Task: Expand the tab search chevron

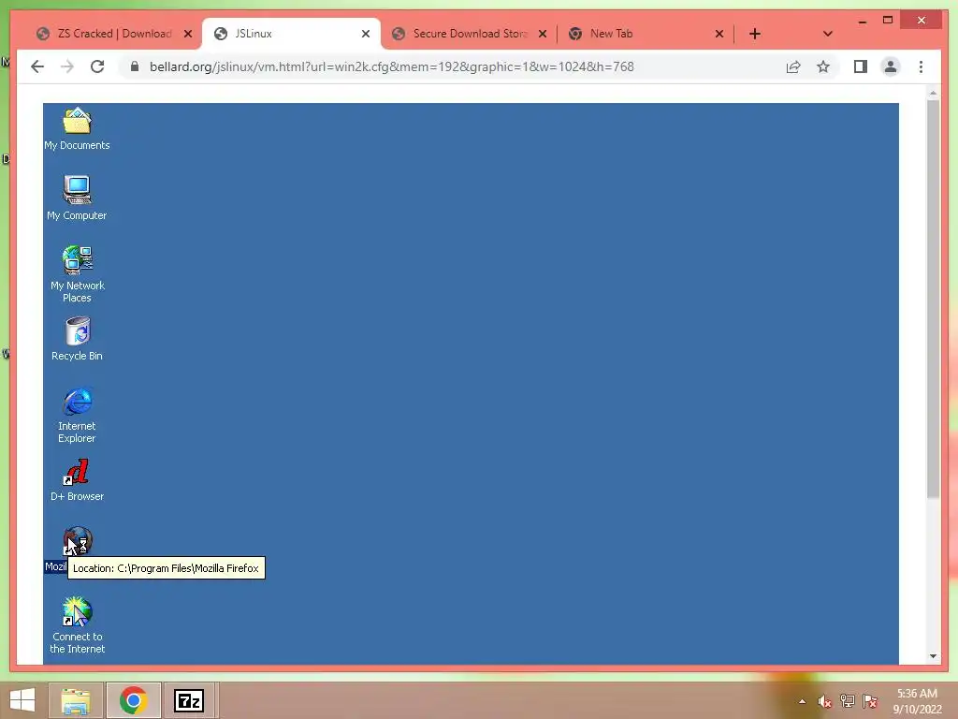Action: 827,34
